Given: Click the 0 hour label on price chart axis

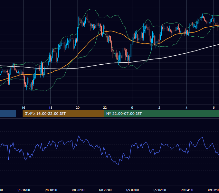Looking at the screenshot, I should point(132,108).
